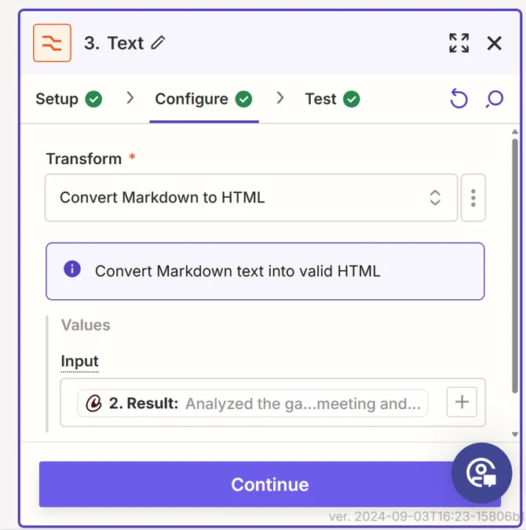Open the chat support assistant button
Image resolution: width=526 pixels, height=530 pixels.
(481, 473)
